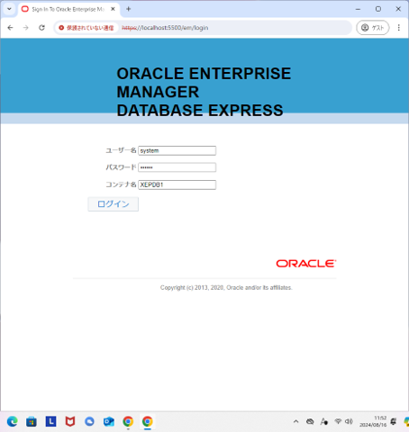Click the browser back arrow

[x=10, y=28]
